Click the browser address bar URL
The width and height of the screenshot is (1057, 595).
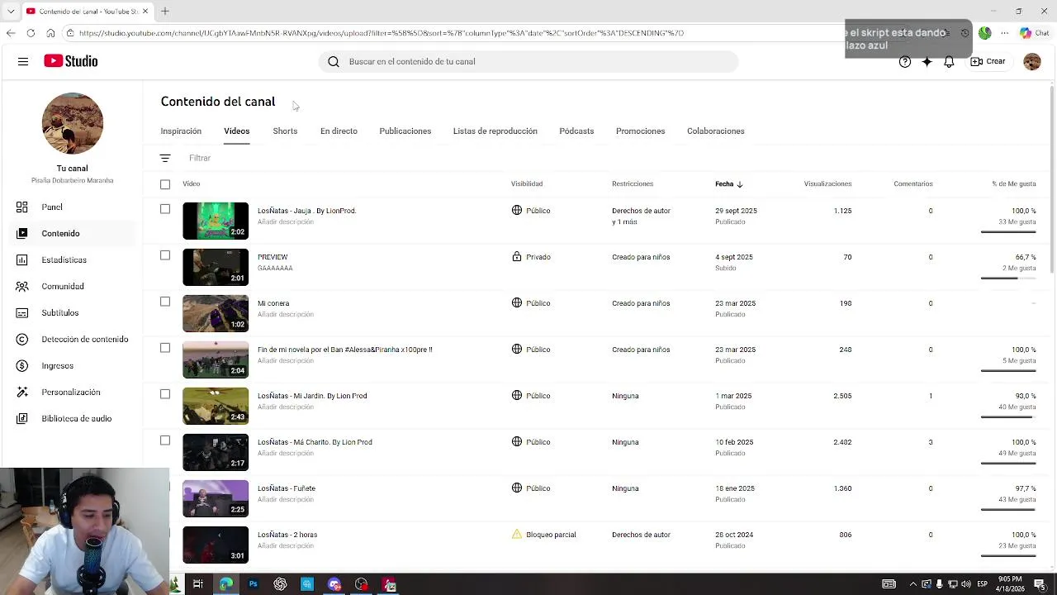point(382,33)
